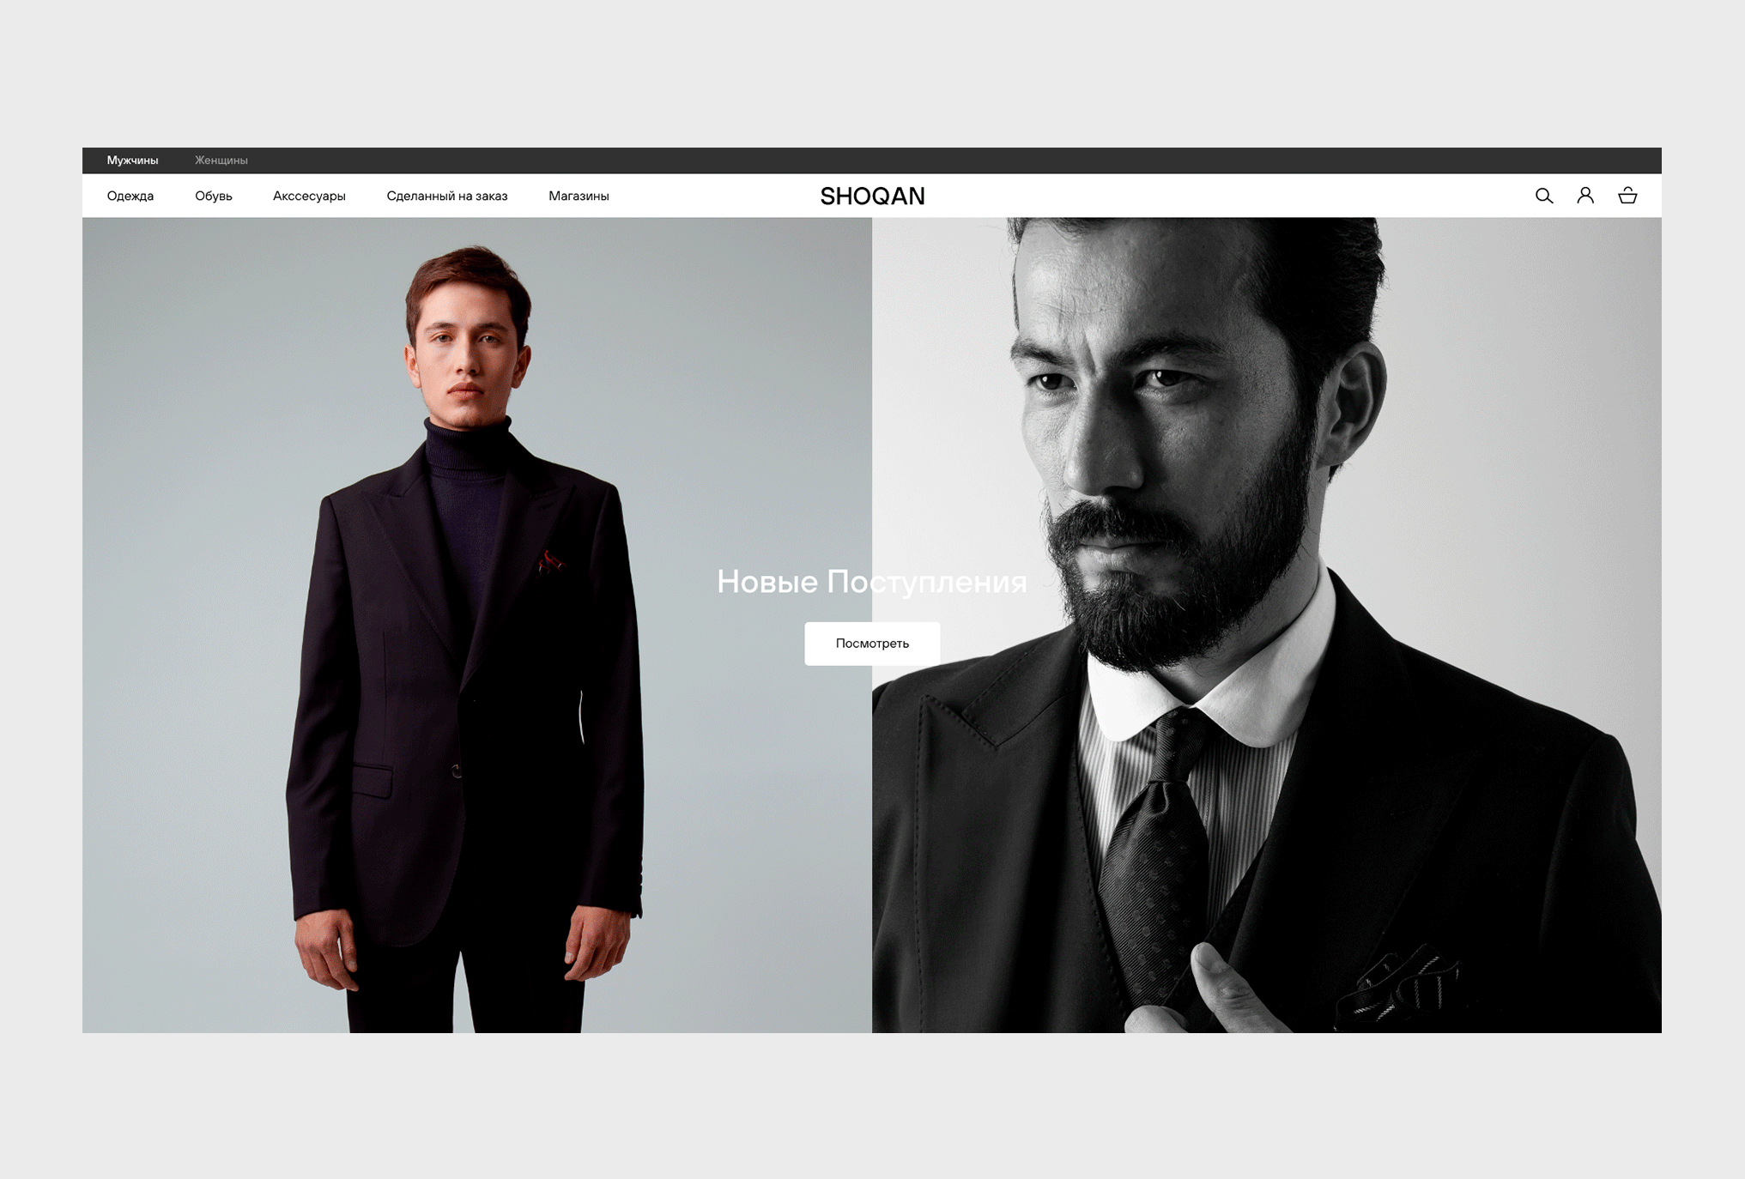The image size is (1745, 1179).
Task: Switch to the Женщины tab
Action: click(x=221, y=160)
